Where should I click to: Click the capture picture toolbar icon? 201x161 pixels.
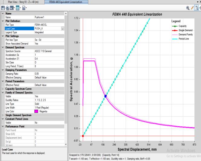point(12,8)
